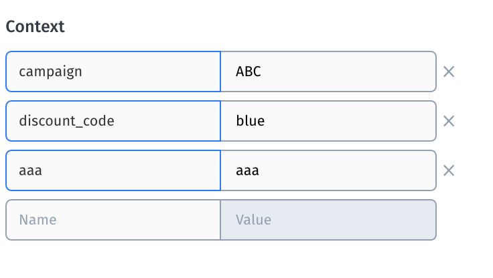
Task: Click the Context section heading
Action: pos(35,27)
